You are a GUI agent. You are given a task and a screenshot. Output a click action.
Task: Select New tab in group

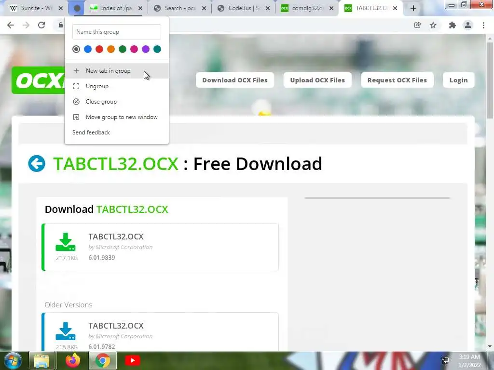(117, 71)
